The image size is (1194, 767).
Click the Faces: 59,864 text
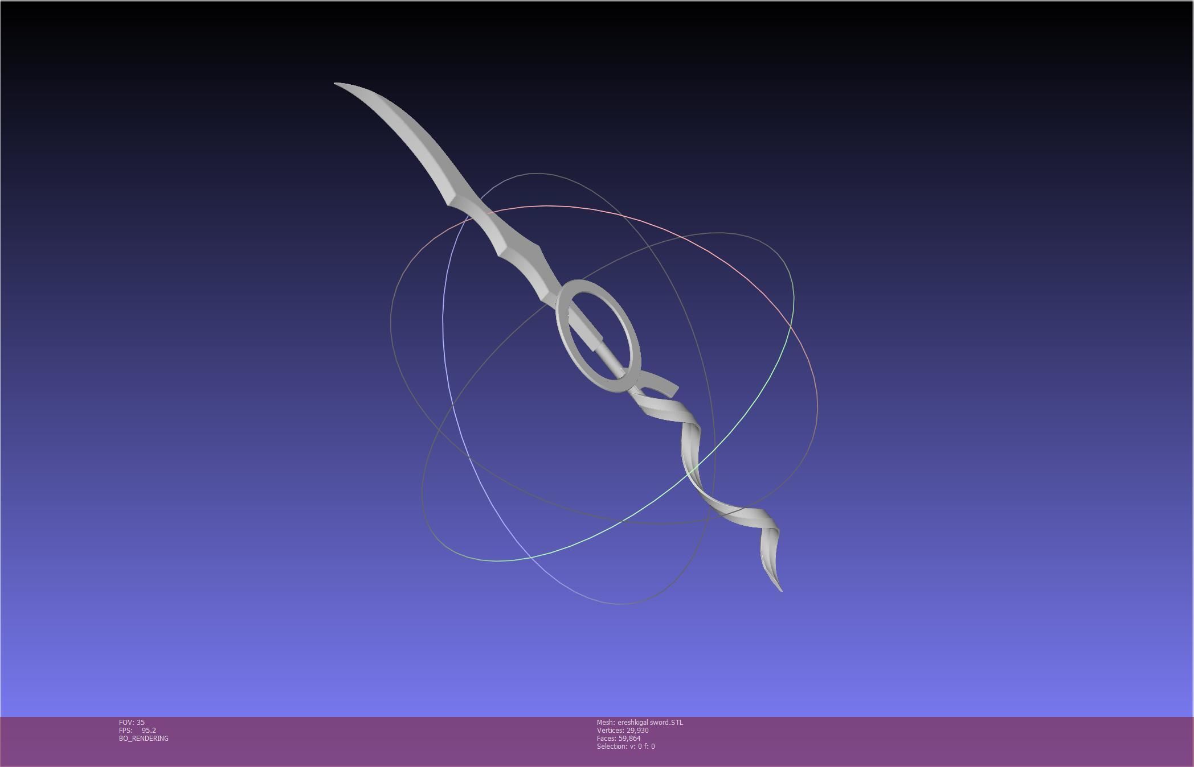[619, 738]
